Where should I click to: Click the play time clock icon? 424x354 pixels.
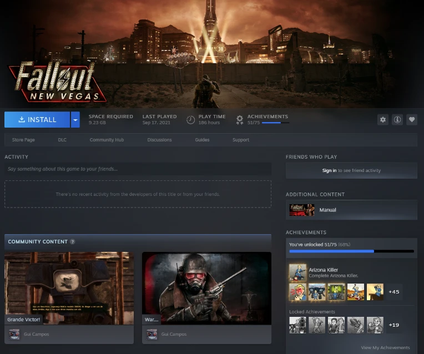click(190, 119)
